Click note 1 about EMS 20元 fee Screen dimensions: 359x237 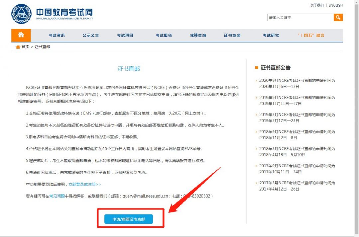point(116,114)
